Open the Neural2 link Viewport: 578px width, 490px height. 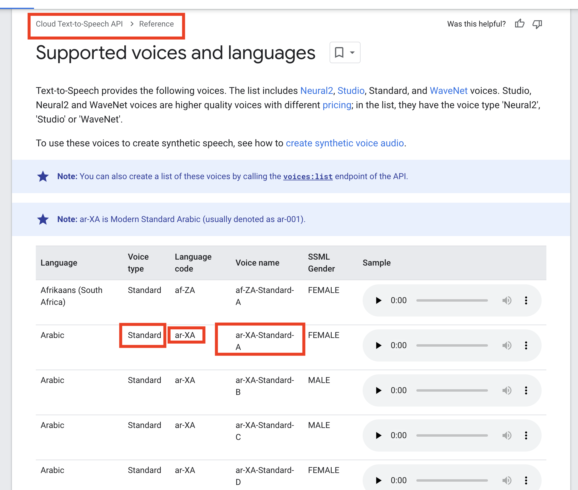(317, 91)
